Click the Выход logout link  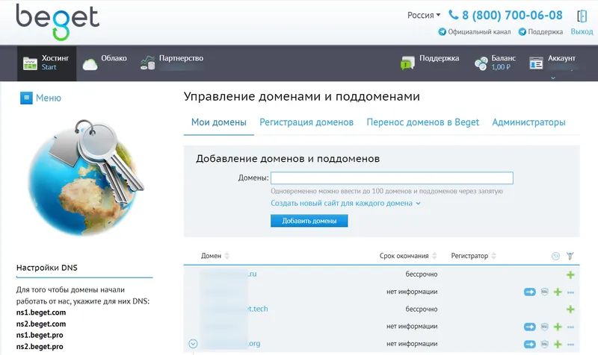click(582, 31)
